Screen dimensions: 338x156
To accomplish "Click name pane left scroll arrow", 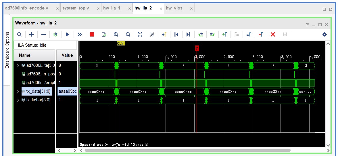I will pos(60,150).
